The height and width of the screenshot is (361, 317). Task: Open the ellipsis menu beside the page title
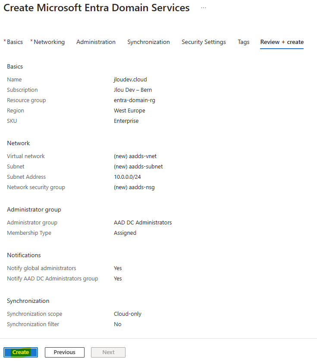click(203, 8)
